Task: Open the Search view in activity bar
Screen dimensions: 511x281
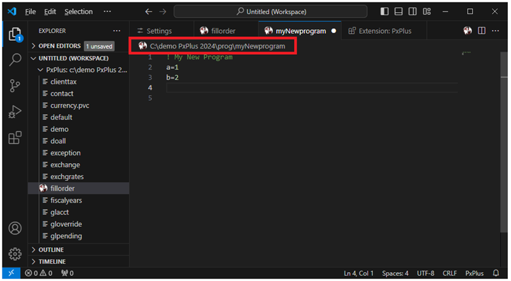Action: click(x=14, y=60)
